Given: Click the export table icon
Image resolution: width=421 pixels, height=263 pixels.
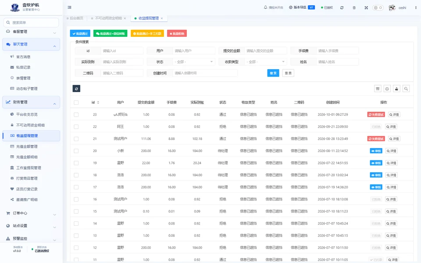Looking at the screenshot, I should coord(396,89).
